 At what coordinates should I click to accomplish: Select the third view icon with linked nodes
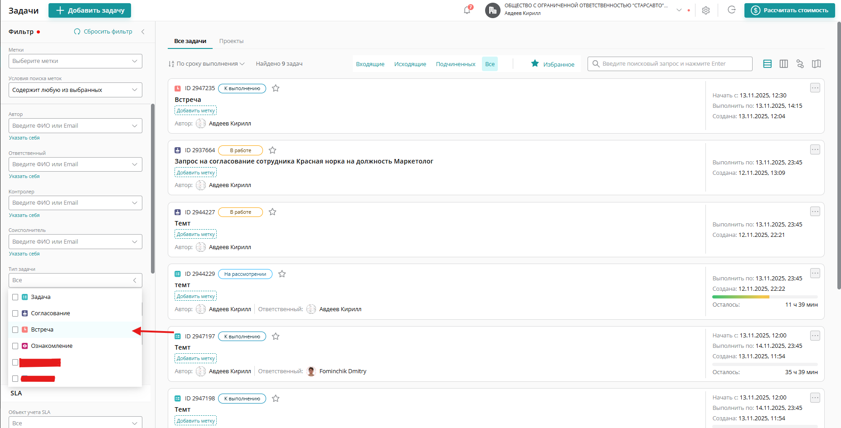pyautogui.click(x=800, y=64)
